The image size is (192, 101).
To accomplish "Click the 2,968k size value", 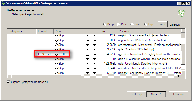I will click(111, 45).
